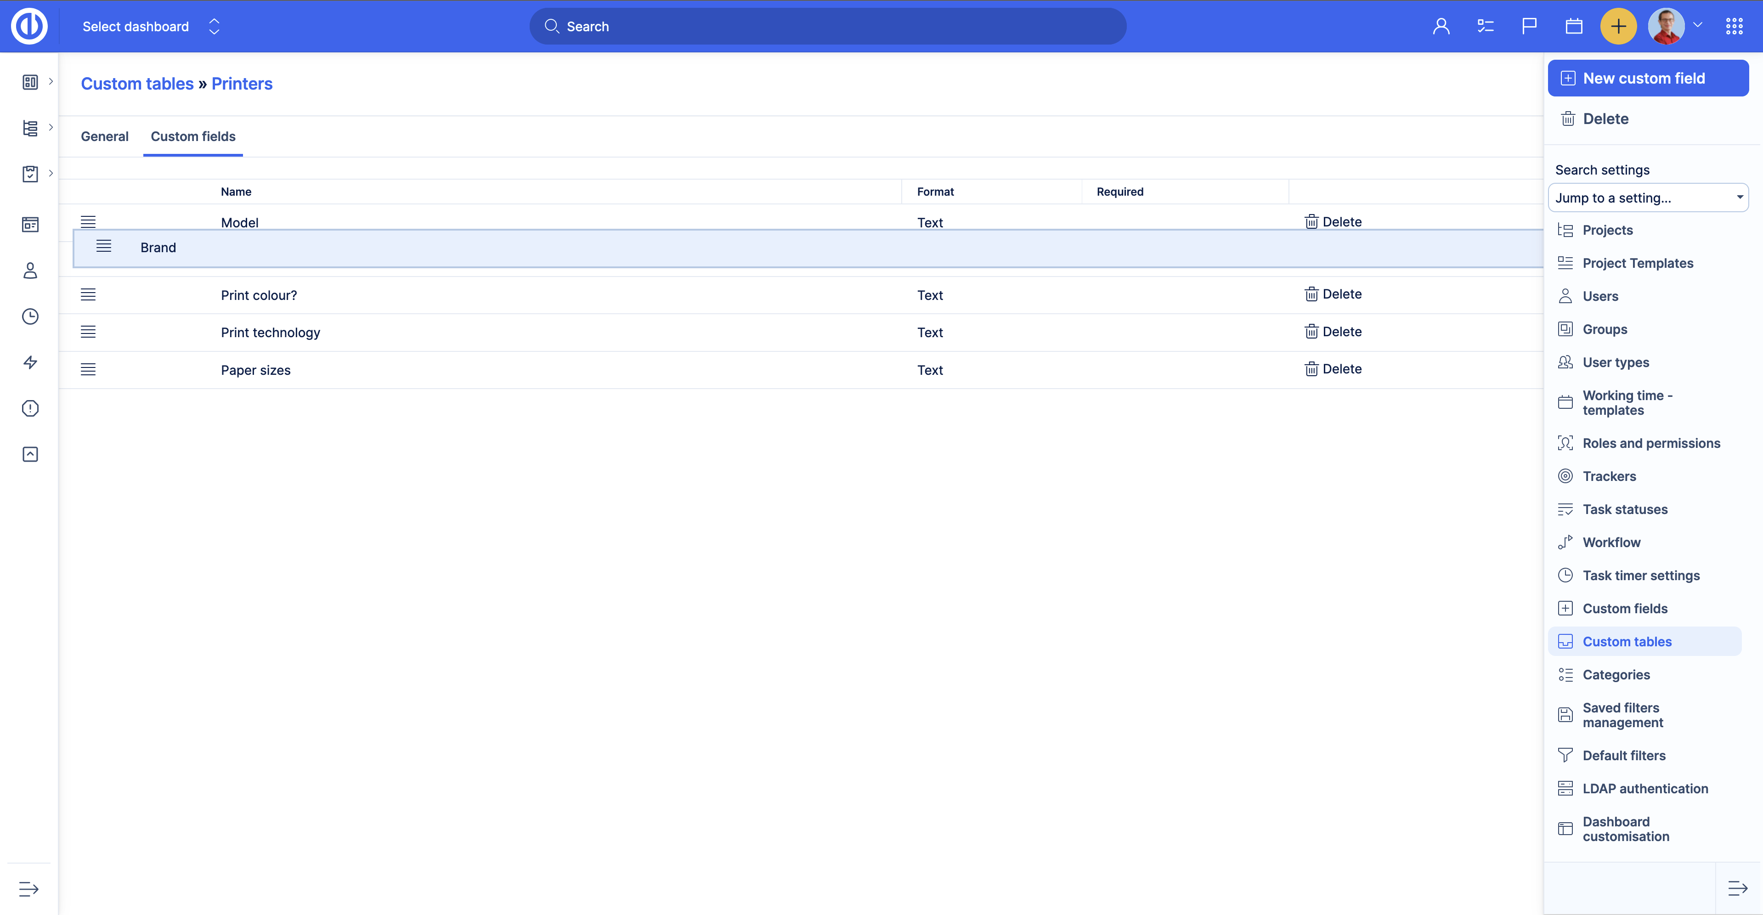Click the clock icon in left sidebar
The image size is (1763, 915).
click(x=30, y=316)
